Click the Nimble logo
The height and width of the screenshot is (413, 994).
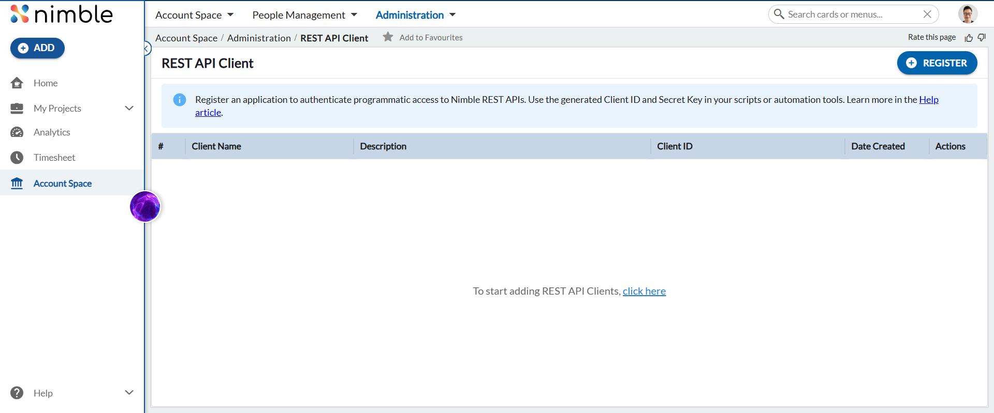61,14
